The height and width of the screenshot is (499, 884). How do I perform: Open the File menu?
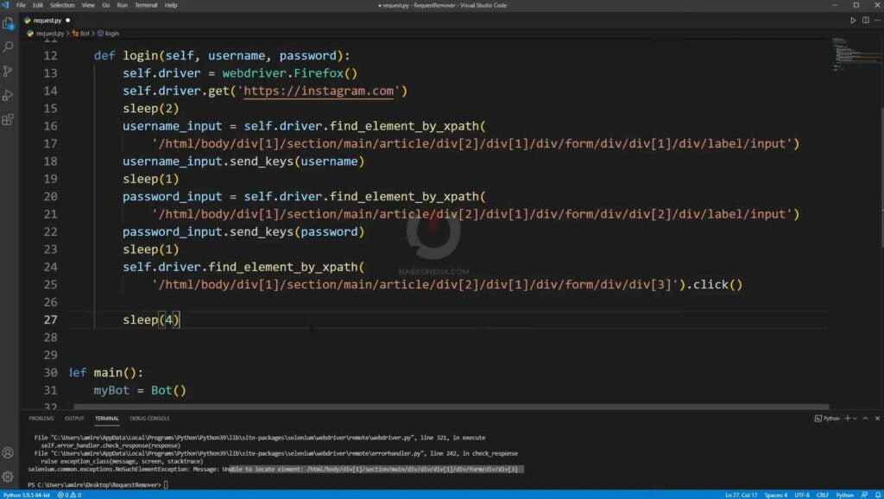point(21,5)
